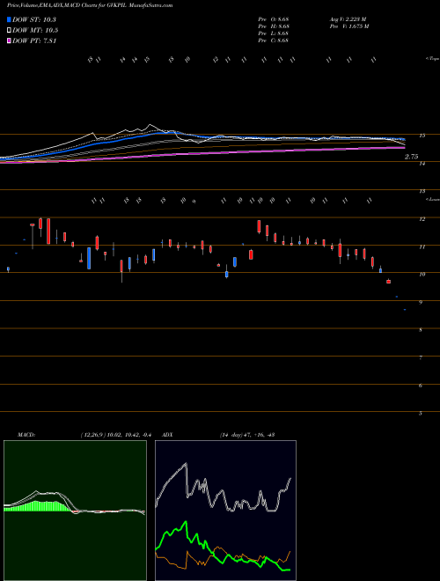Image resolution: width=440 pixels, height=581 pixels.
Task: Click the last blue candle near 8.7
Action: [405, 309]
